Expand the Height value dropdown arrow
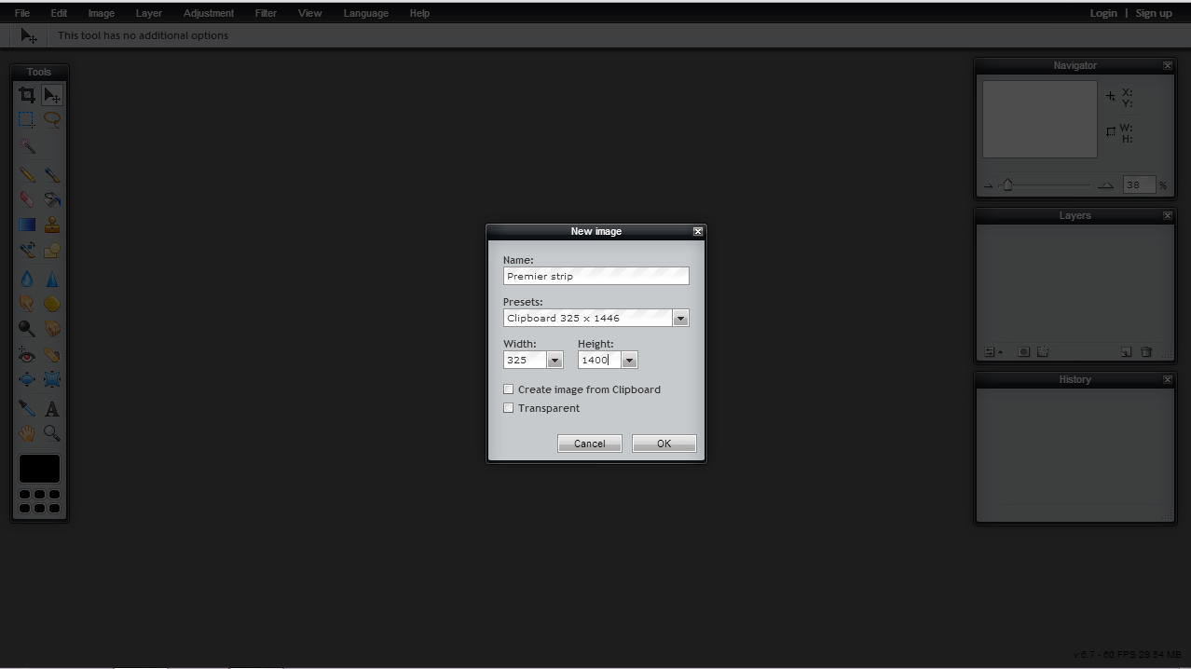The image size is (1191, 669). tap(629, 361)
